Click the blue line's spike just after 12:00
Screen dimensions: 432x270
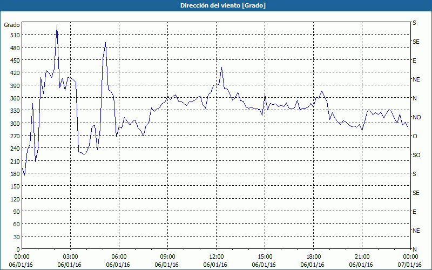pyautogui.click(x=221, y=67)
